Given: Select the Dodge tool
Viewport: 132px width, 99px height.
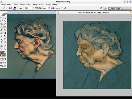Looking at the screenshot, I should [x=5, y=36].
